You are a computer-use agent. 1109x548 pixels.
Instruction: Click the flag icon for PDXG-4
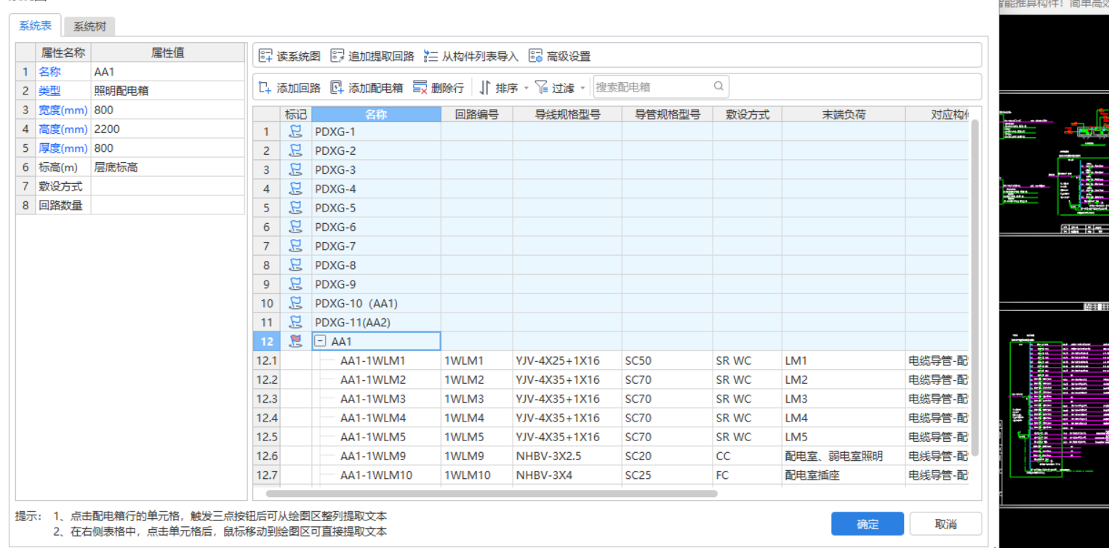pyautogui.click(x=295, y=188)
